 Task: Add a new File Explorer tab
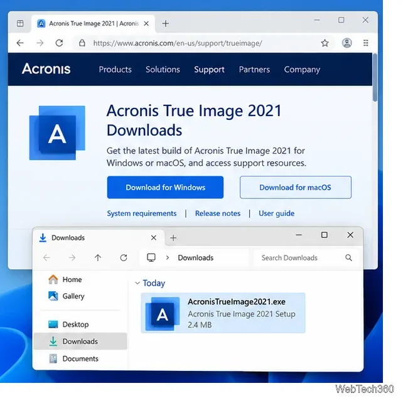[173, 238]
